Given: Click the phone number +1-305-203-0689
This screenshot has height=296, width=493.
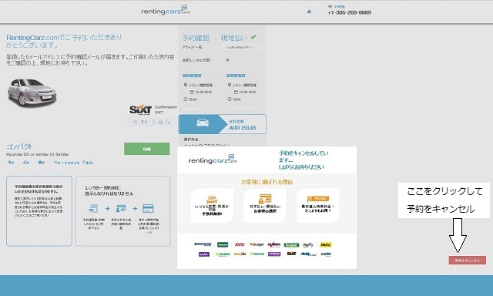Looking at the screenshot, I should (x=349, y=12).
